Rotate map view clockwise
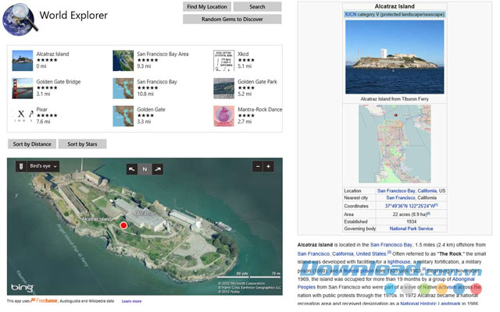The height and width of the screenshot is (312, 500). pos(157,168)
